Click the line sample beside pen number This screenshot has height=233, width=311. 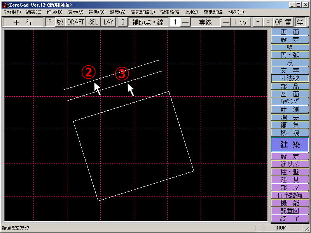point(185,22)
